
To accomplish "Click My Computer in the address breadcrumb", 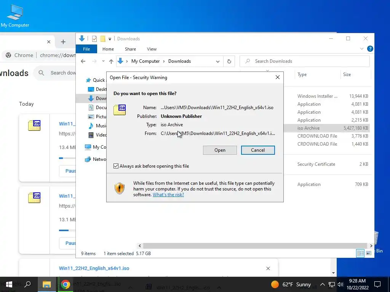I will pos(145,61).
